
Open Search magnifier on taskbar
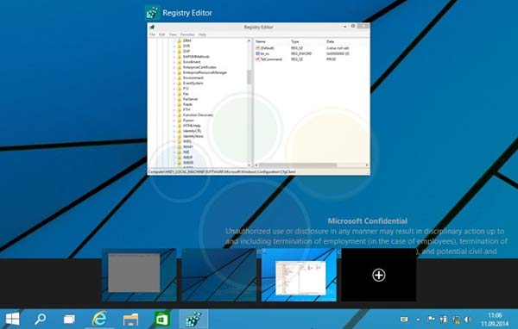(x=41, y=319)
